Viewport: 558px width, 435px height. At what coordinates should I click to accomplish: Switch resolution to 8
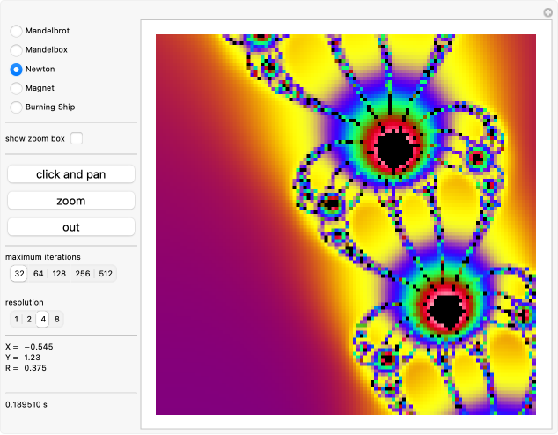pos(56,319)
